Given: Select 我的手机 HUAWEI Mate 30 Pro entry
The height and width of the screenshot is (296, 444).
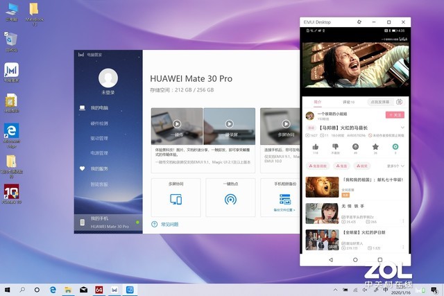Looking at the screenshot, I should 108,223.
